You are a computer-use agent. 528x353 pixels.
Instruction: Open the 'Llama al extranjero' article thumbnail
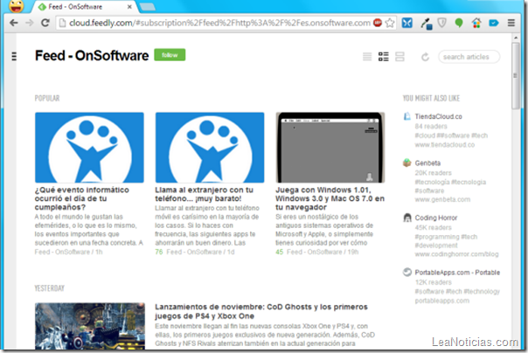[x=210, y=148]
